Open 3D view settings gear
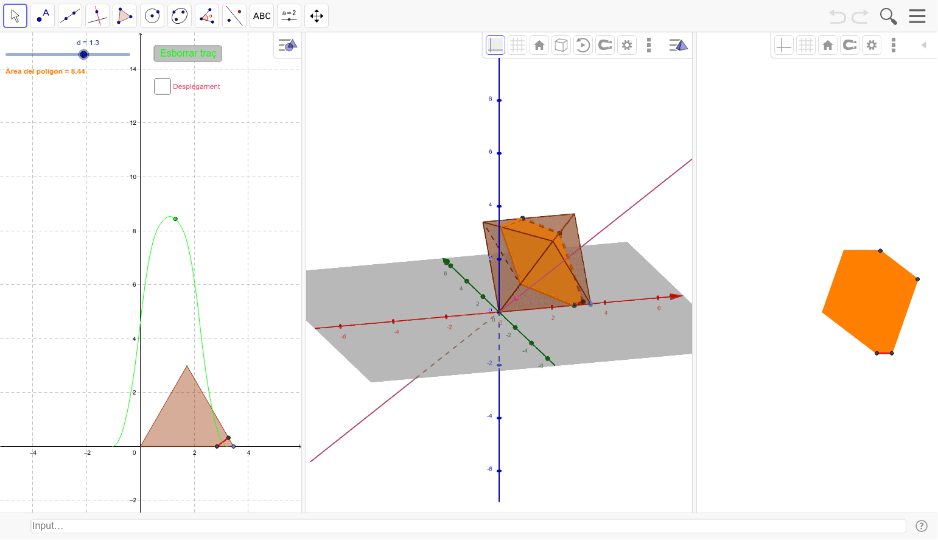This screenshot has height=540, width=938. pos(627,45)
